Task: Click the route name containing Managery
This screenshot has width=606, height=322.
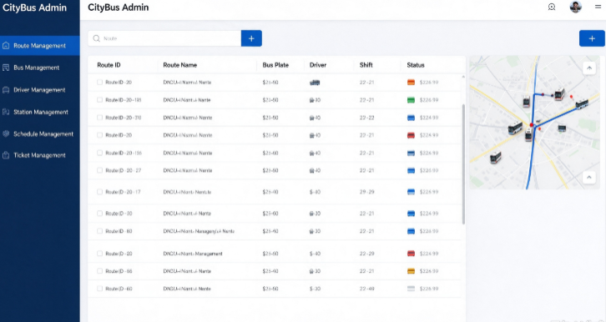Action: pyautogui.click(x=199, y=231)
